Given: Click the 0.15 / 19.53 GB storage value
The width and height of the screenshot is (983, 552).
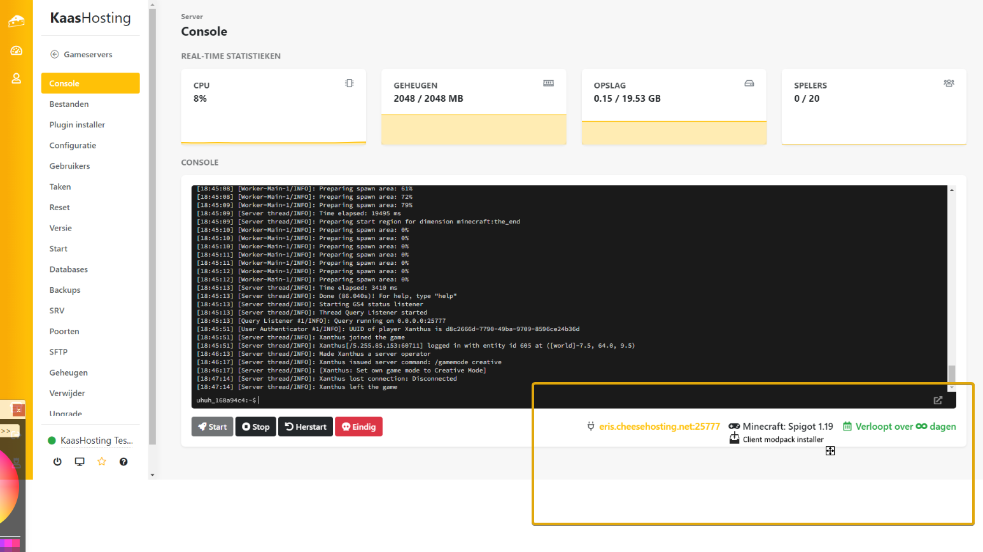Looking at the screenshot, I should (x=627, y=99).
